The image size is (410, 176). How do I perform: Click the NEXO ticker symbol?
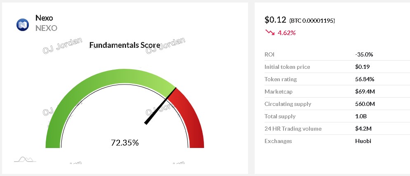click(46, 28)
